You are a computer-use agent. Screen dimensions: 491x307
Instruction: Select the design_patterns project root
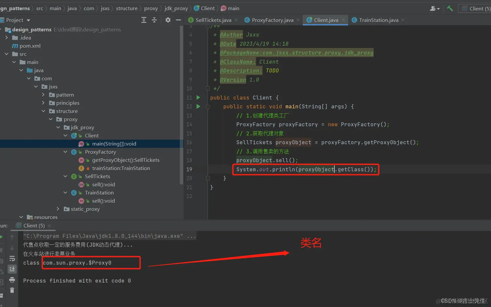click(x=32, y=30)
